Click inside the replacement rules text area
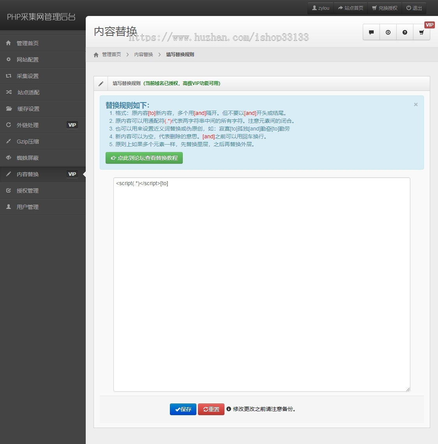This screenshot has width=438, height=444. tap(261, 285)
